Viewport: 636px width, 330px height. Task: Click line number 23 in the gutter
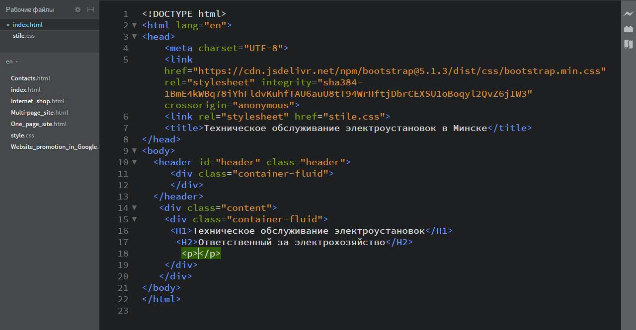tap(123, 311)
